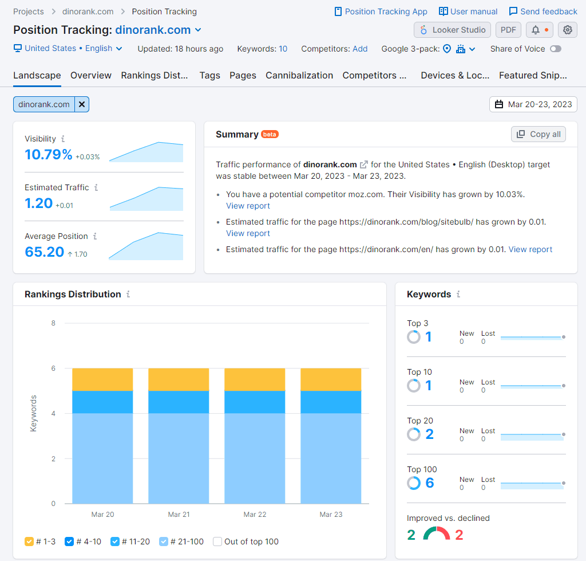586x561 pixels.
Task: Open View report for the /en/ page
Action: [x=530, y=249]
